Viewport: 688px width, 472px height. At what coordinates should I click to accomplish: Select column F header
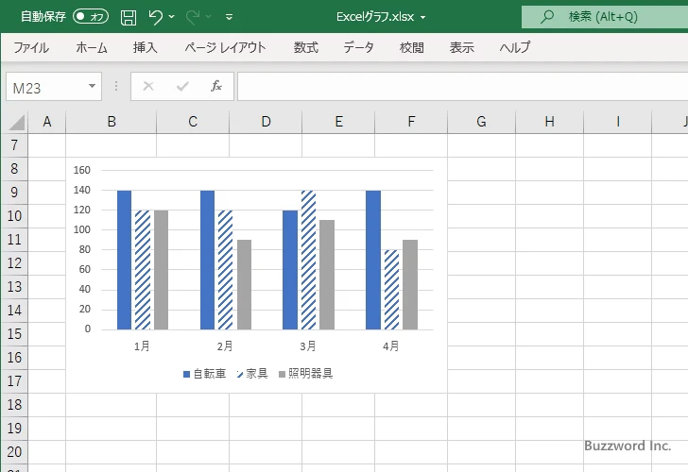click(411, 122)
